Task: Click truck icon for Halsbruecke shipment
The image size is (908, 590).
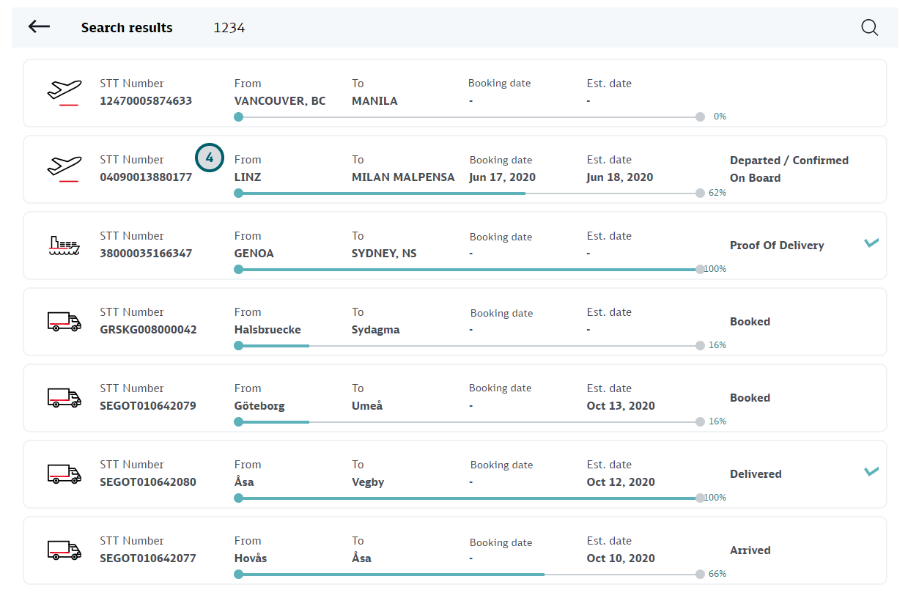Action: pyautogui.click(x=64, y=322)
